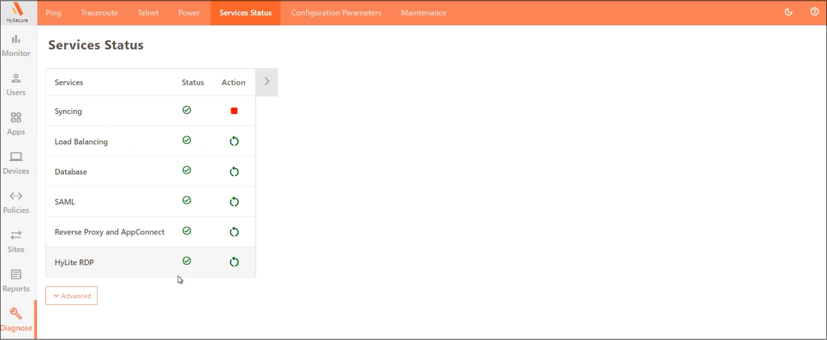Restart the Load Balancing service
This screenshot has width=827, height=340.
tap(234, 141)
